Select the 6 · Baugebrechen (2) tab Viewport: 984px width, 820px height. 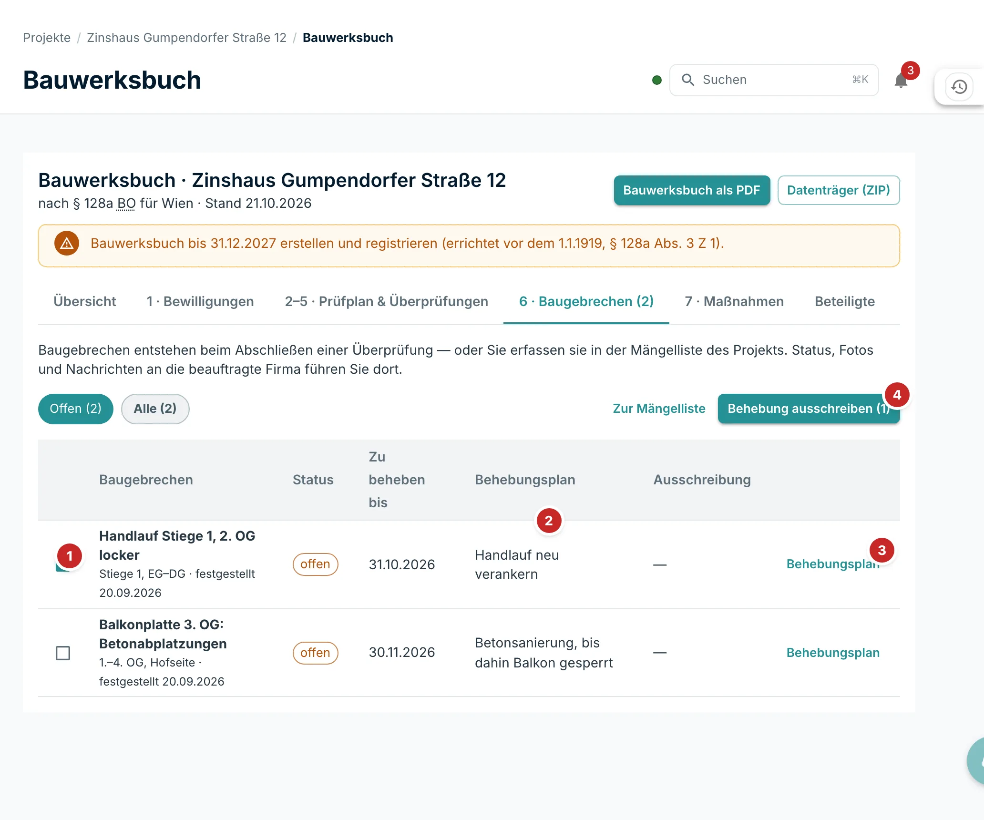tap(586, 301)
